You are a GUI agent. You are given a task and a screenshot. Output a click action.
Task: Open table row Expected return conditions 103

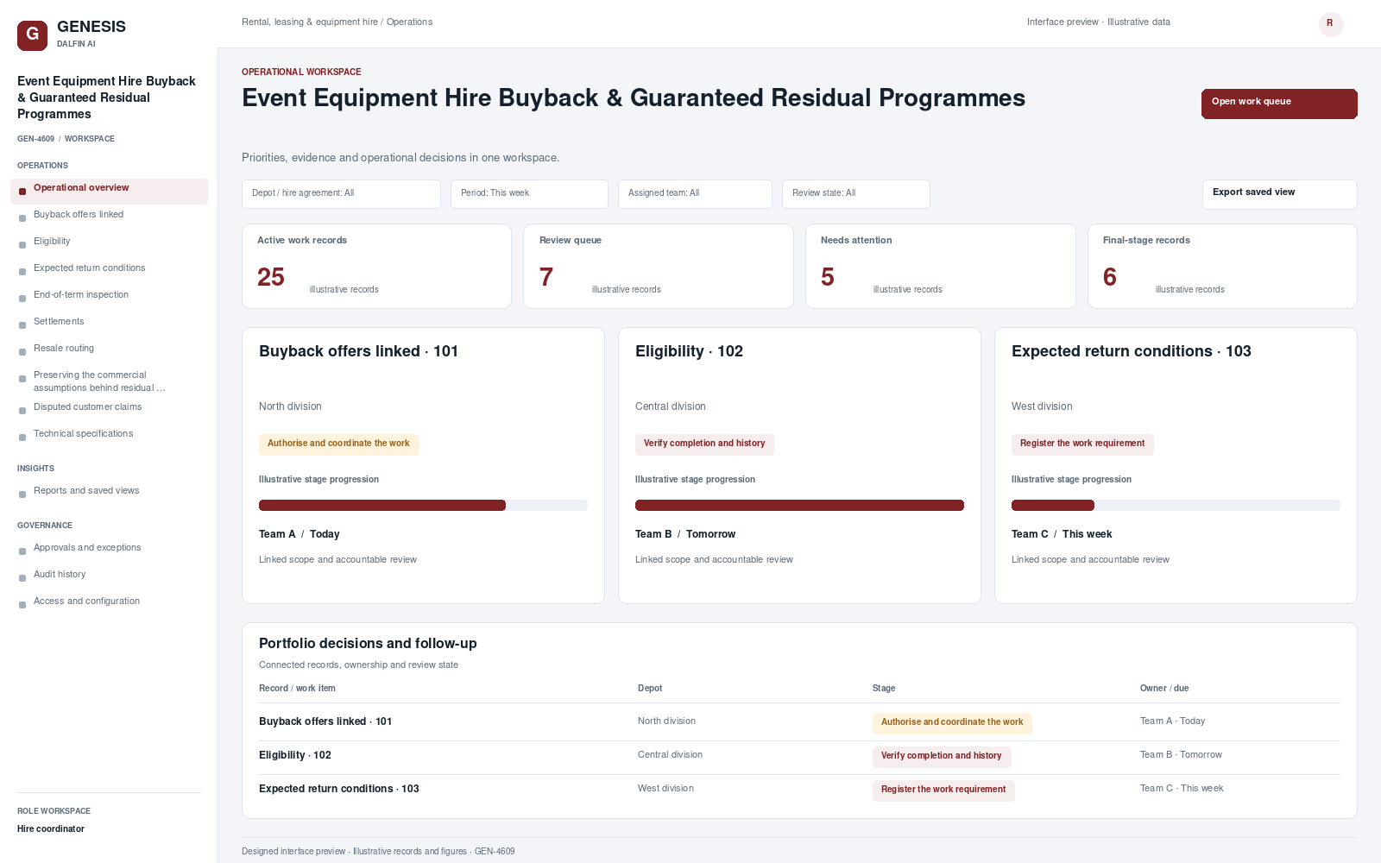pos(799,791)
